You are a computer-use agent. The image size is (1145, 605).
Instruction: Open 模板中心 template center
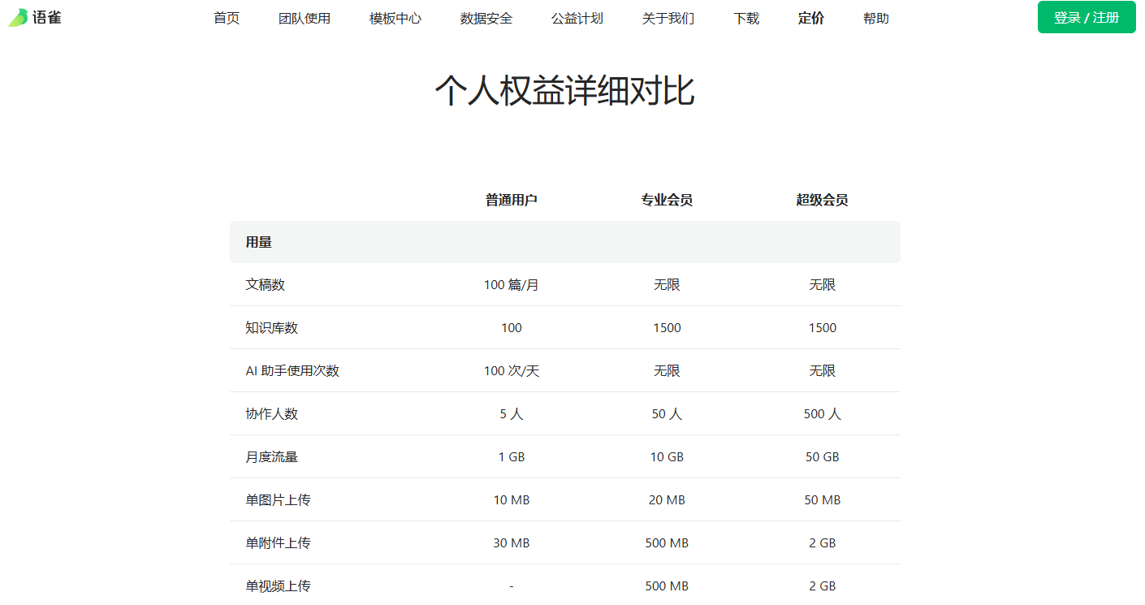click(x=395, y=18)
